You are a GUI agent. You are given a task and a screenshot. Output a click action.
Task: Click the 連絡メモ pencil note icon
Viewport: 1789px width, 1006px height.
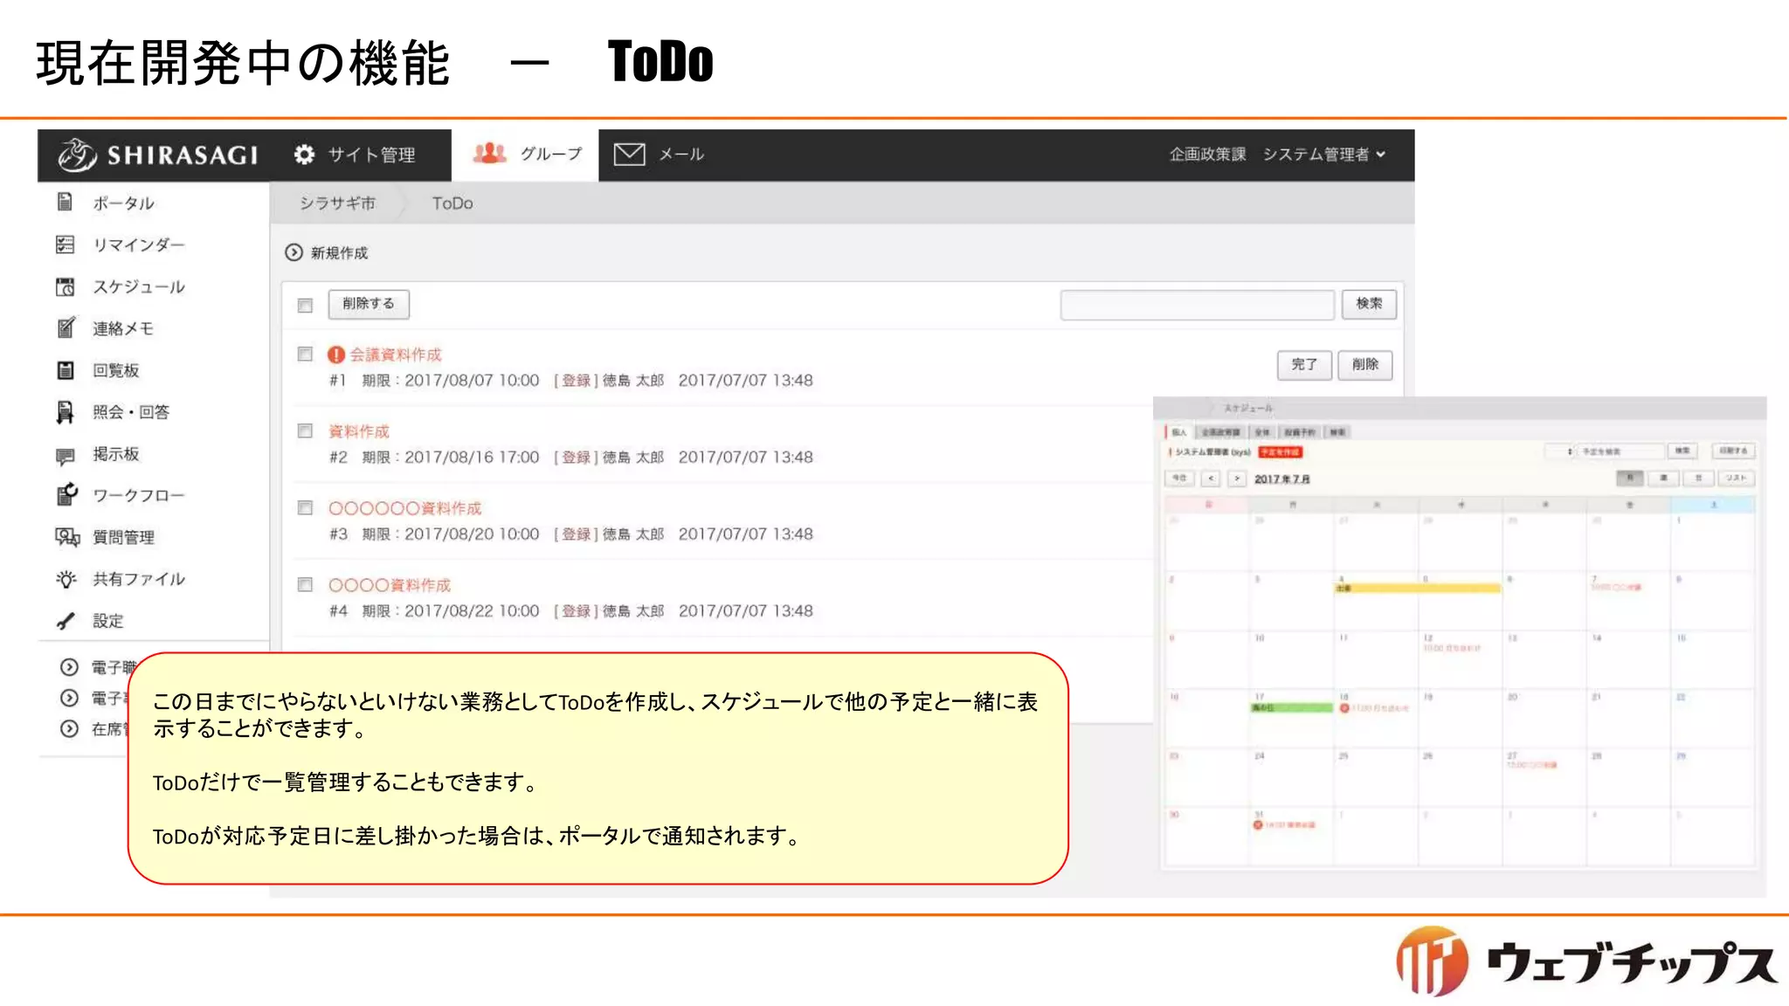(66, 327)
